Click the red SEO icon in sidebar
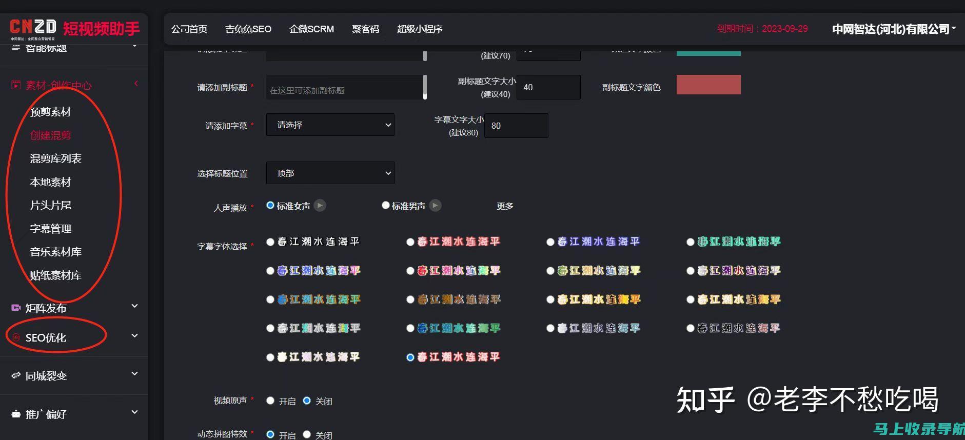Viewport: 965px width, 440px height. click(x=16, y=337)
